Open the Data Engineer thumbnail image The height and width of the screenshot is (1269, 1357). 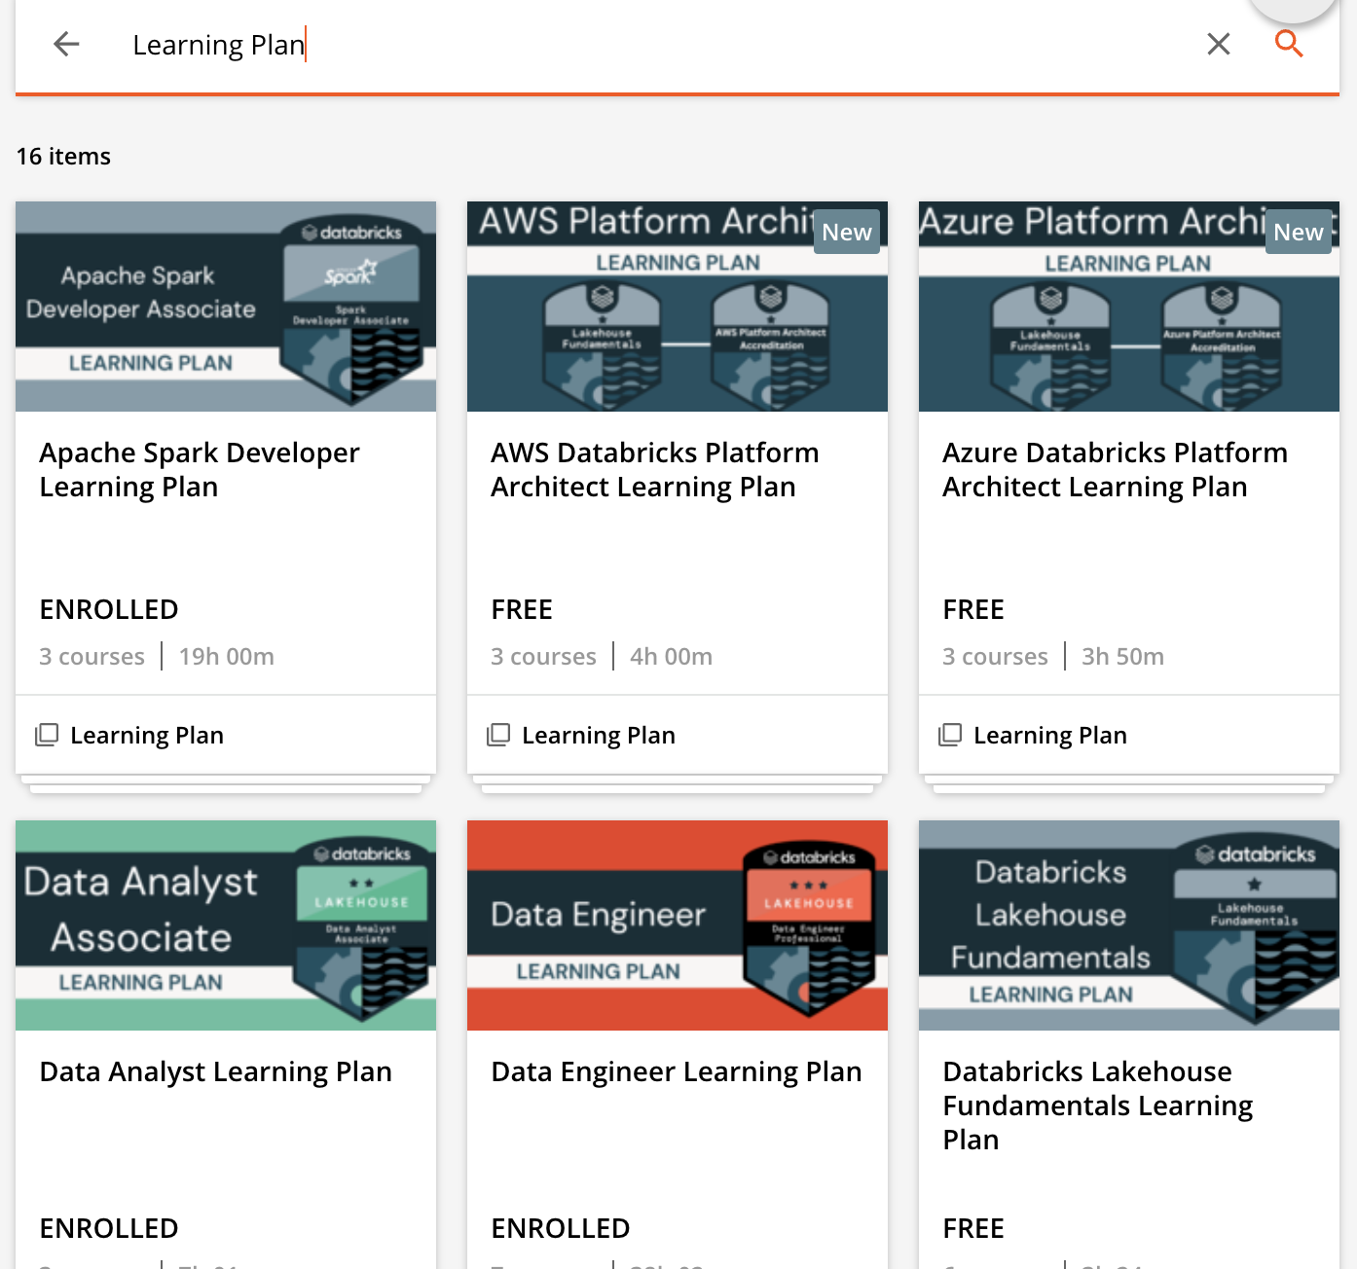click(678, 925)
